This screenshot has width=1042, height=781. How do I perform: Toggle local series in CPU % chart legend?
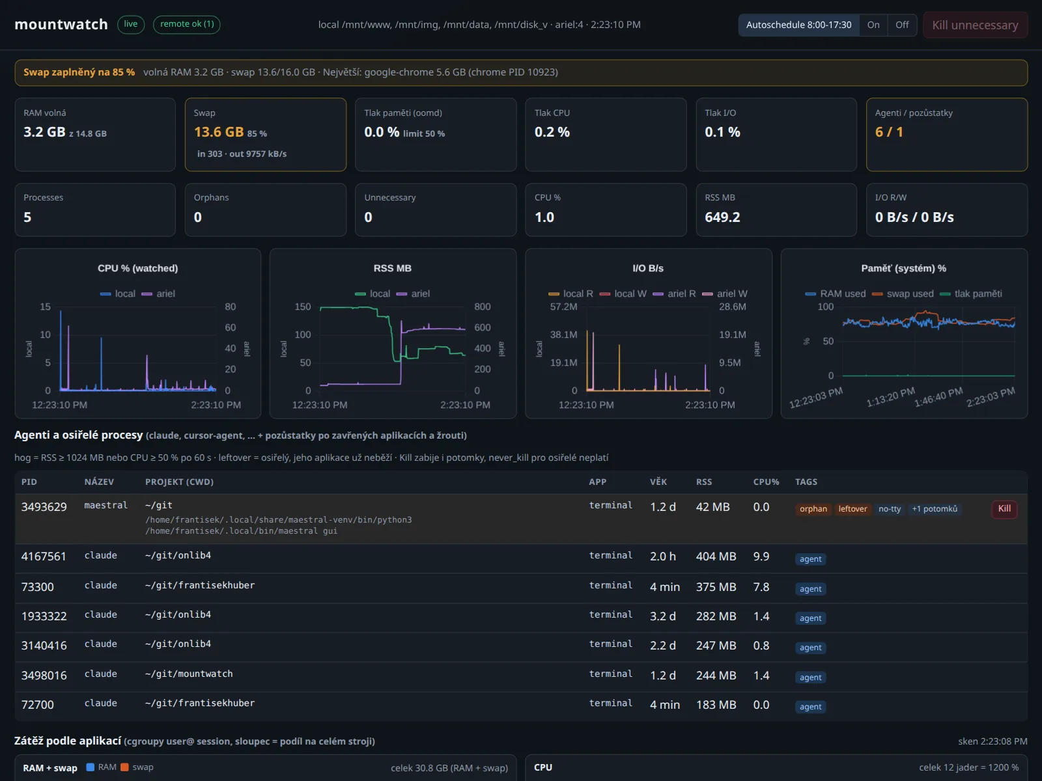click(118, 294)
